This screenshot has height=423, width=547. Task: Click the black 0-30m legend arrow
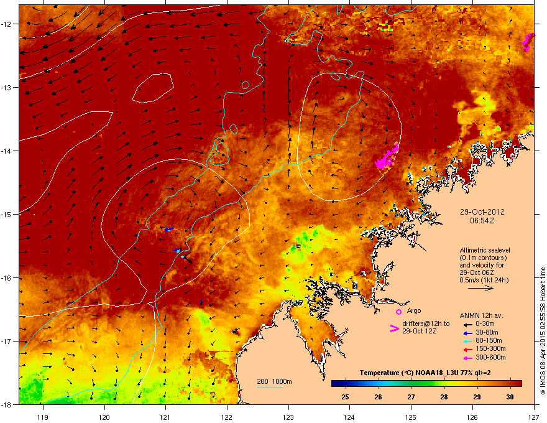coord(468,325)
